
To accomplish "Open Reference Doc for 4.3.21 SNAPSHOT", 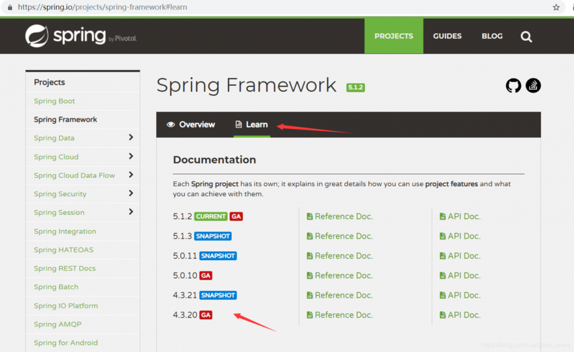I will 340,295.
